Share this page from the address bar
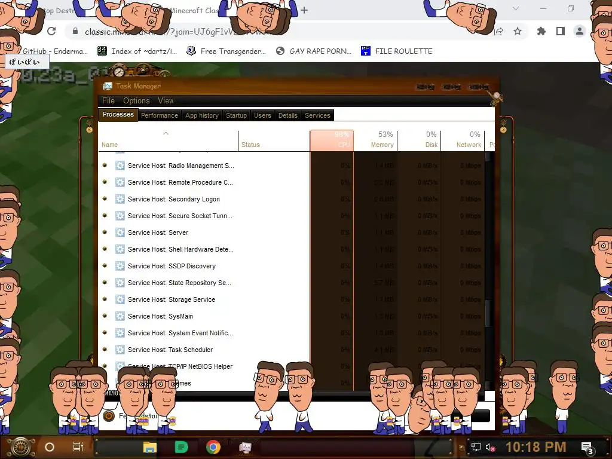The height and width of the screenshot is (459, 612). [x=498, y=31]
